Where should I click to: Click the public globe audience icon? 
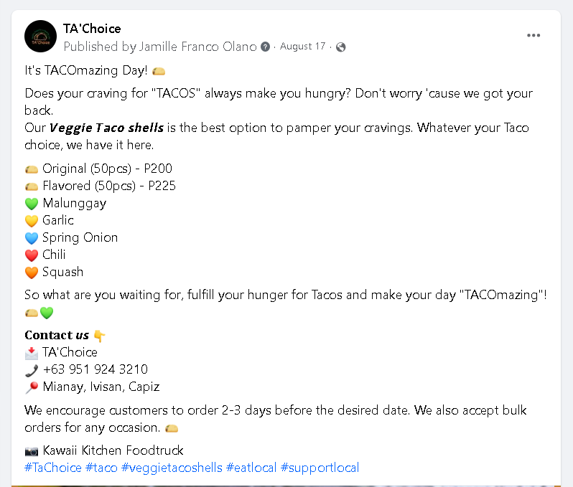[x=341, y=47]
